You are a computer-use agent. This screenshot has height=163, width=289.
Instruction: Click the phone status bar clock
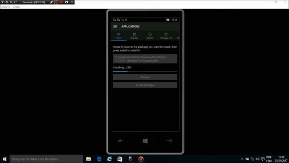click(x=174, y=20)
